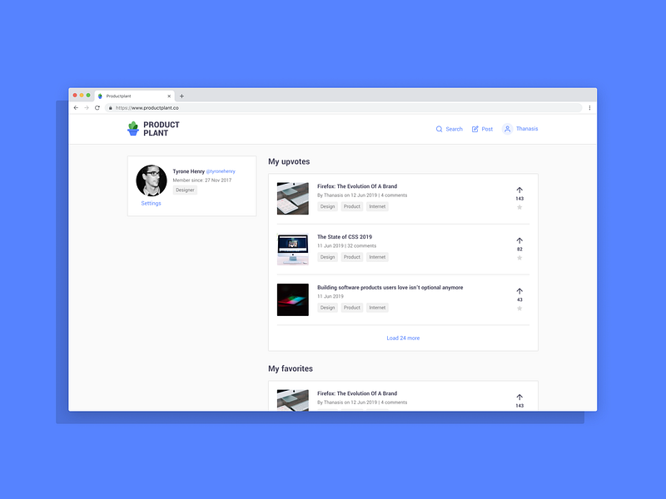Click the address bar URL field
Image resolution: width=666 pixels, height=499 pixels.
pyautogui.click(x=343, y=108)
